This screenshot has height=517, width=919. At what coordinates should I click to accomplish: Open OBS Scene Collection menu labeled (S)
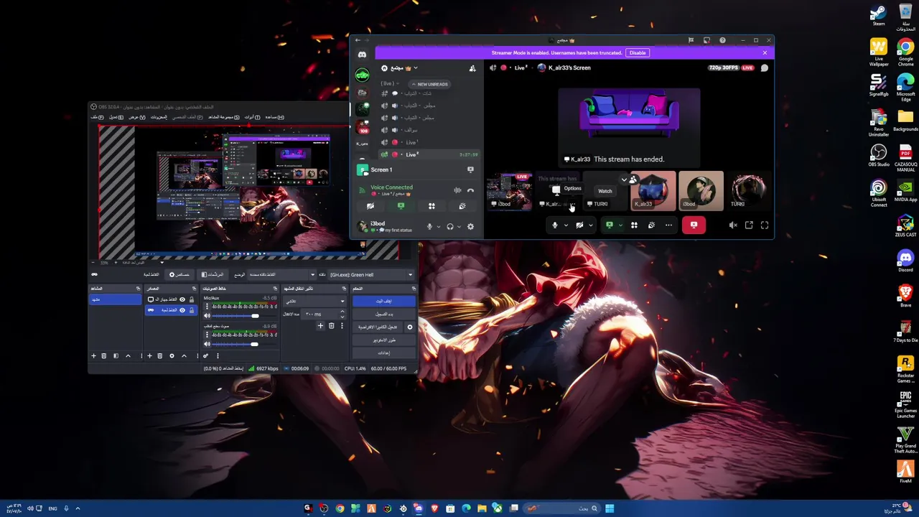(x=223, y=117)
